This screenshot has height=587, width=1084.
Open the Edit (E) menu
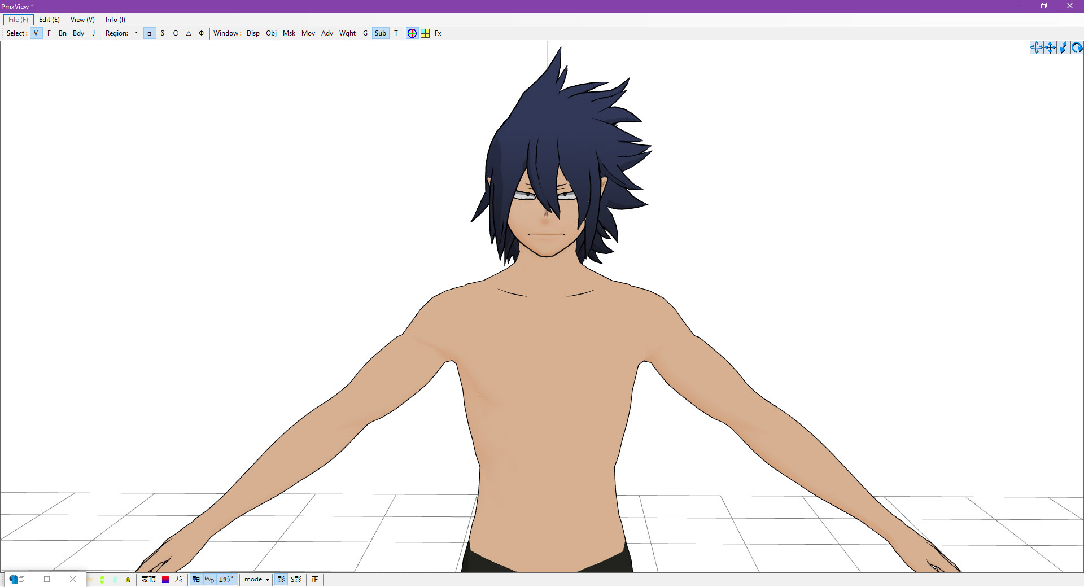(49, 20)
